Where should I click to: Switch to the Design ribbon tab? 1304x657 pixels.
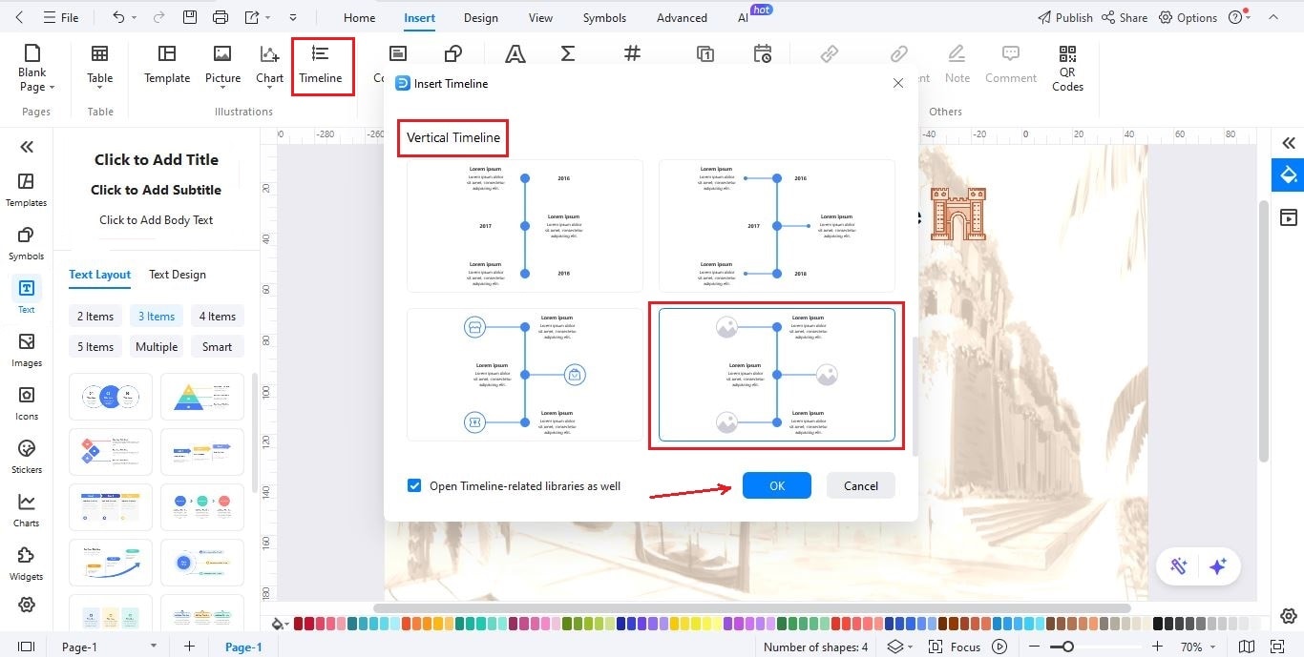[x=480, y=17]
